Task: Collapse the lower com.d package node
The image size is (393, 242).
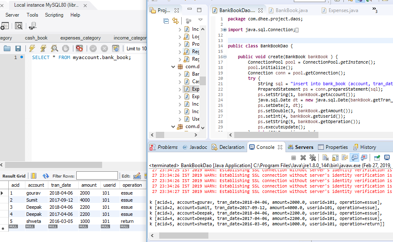Action: coord(173,126)
